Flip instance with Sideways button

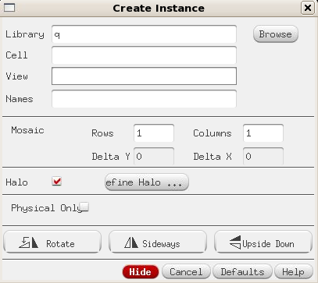tap(158, 242)
